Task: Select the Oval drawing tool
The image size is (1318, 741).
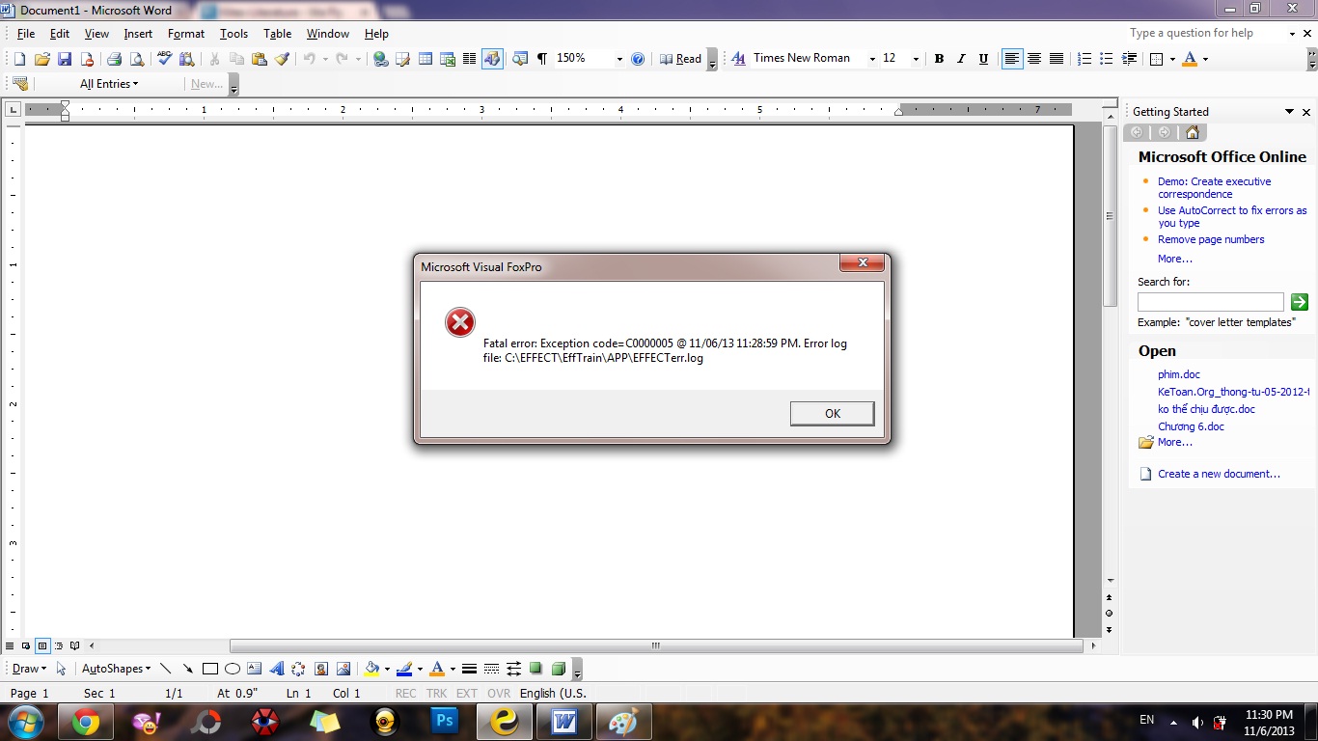Action: pos(233,669)
